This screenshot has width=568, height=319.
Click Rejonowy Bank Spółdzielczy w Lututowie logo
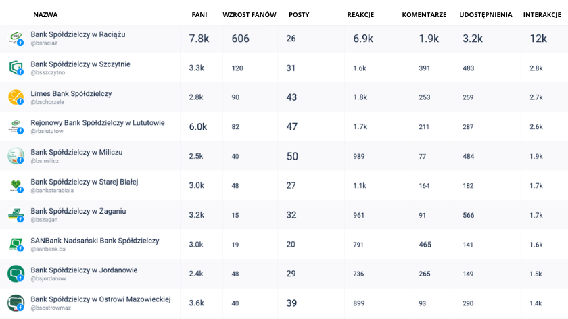tap(16, 127)
